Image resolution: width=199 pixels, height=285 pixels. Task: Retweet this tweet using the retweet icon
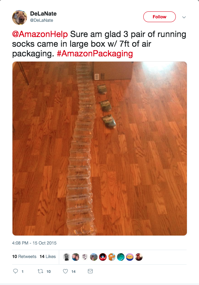click(40, 271)
